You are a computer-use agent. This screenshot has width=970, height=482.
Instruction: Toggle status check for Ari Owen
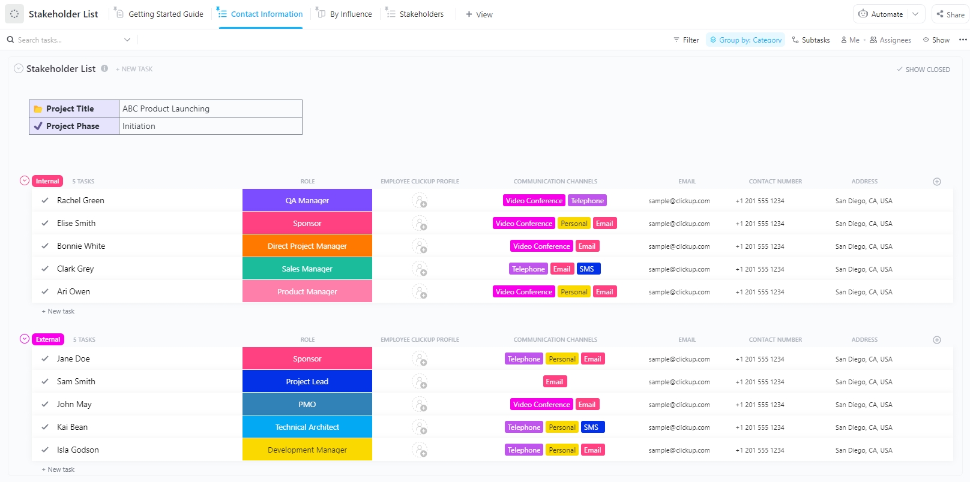coord(45,291)
